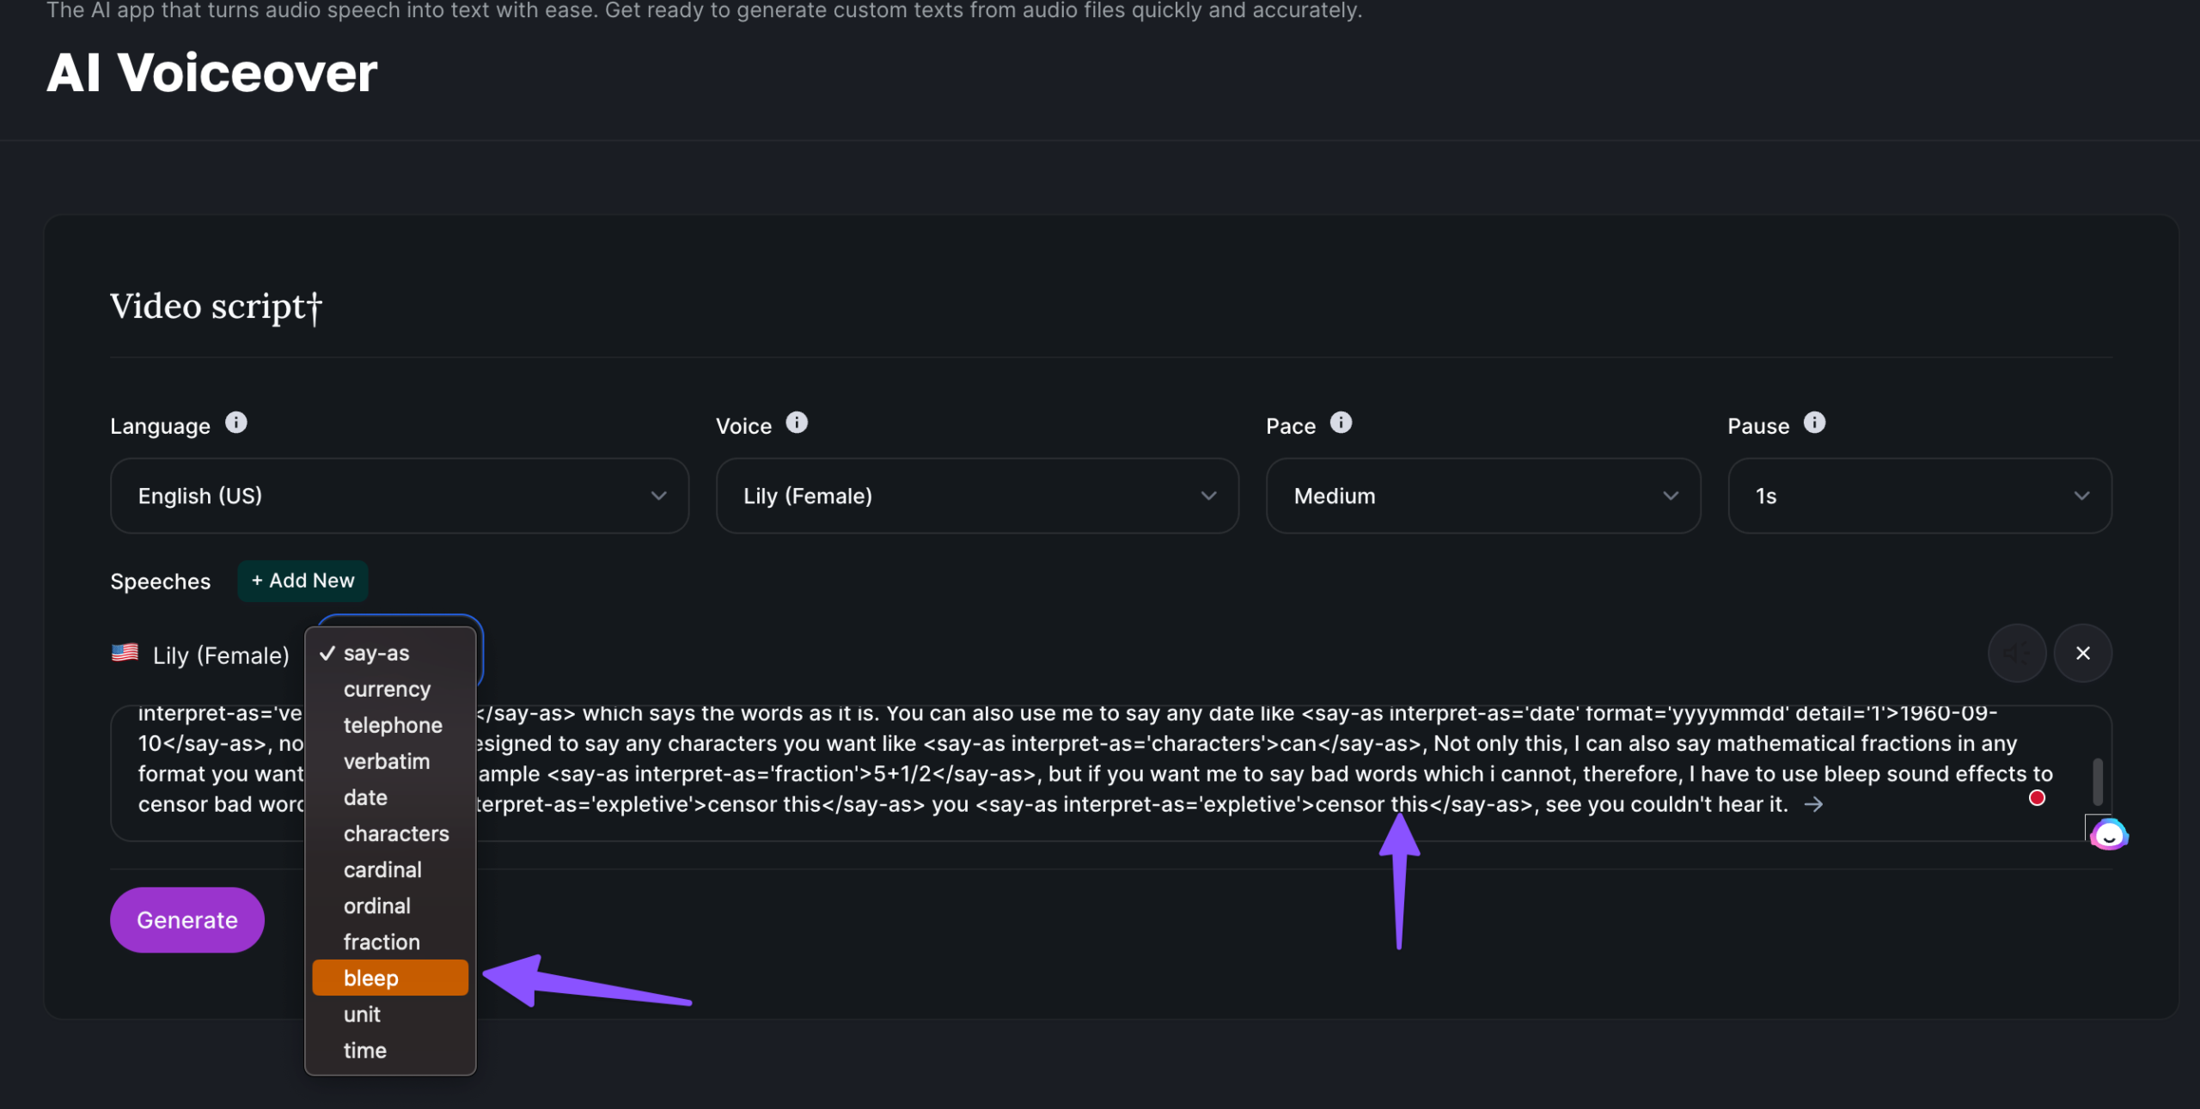Image resolution: width=2200 pixels, height=1109 pixels.
Task: Click the Pace info icon
Action: coord(1341,423)
